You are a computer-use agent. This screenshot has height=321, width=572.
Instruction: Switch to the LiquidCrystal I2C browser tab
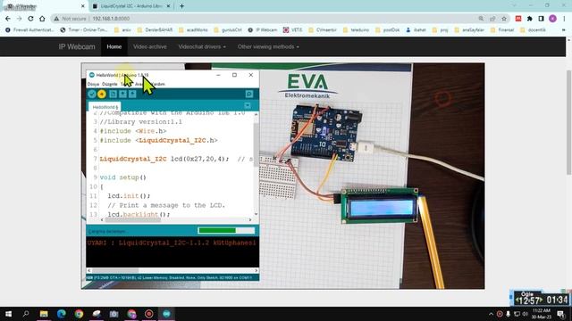tap(131, 6)
